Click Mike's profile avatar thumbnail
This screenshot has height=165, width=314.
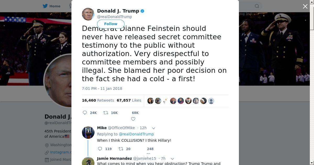tap(88, 132)
